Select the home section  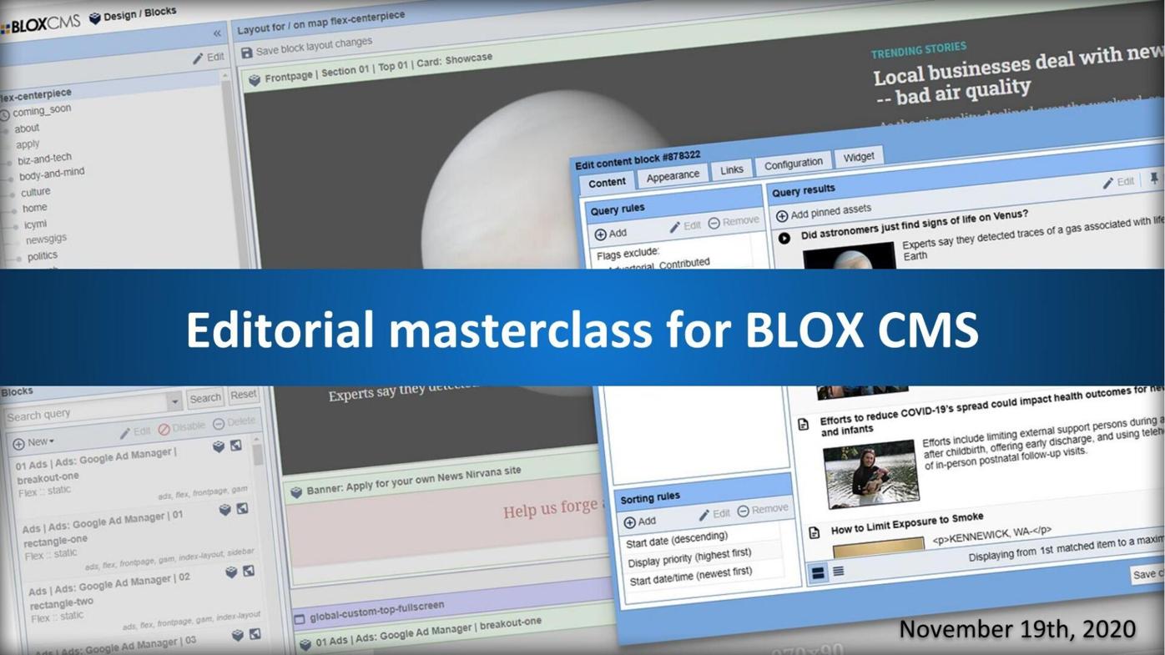click(34, 208)
